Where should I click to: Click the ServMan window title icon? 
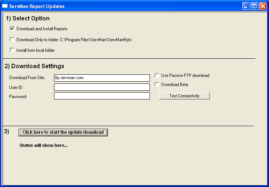pos(5,6)
